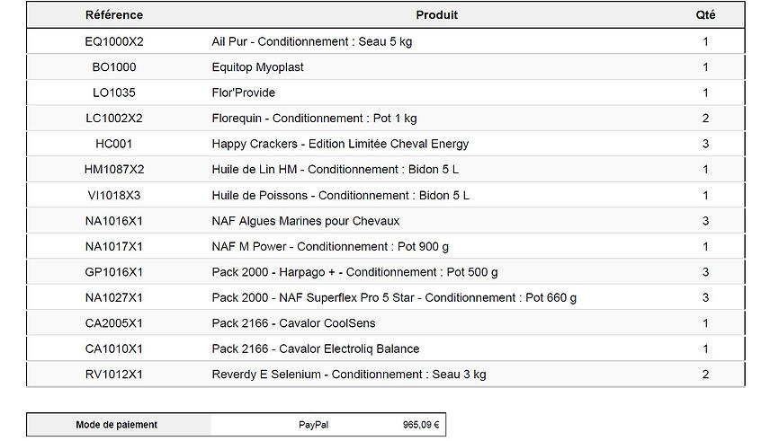
Task: Click Huile de Poissons Bidon 5 L
Action: click(340, 195)
